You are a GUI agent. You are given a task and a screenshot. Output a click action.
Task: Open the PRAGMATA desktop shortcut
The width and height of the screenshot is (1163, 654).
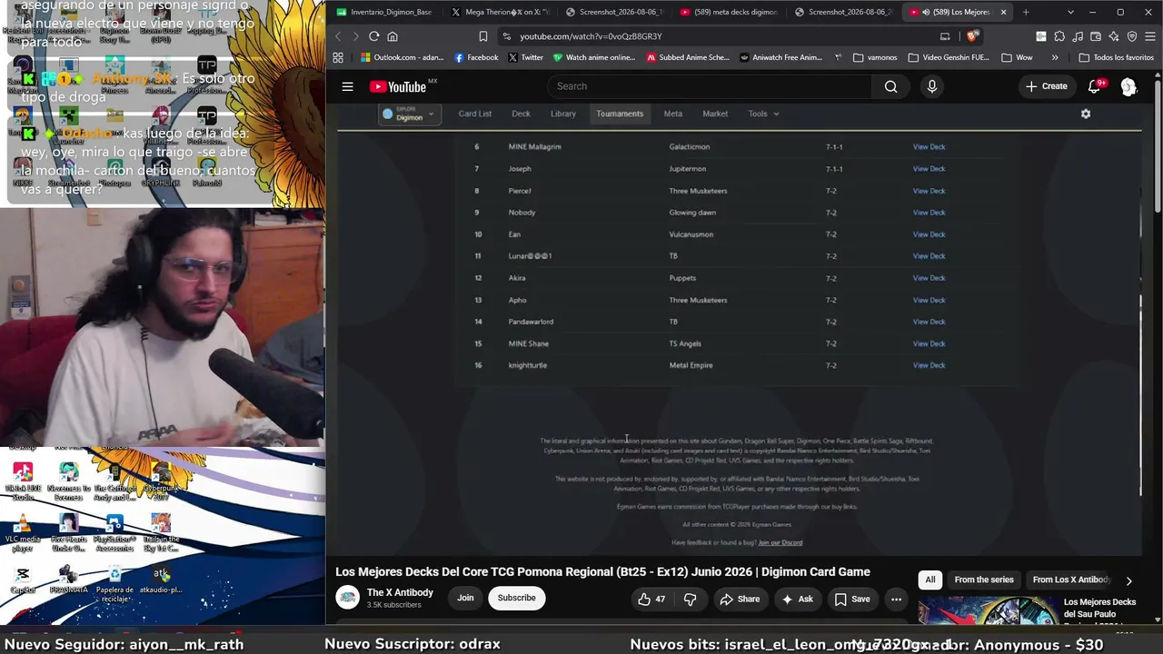(68, 580)
